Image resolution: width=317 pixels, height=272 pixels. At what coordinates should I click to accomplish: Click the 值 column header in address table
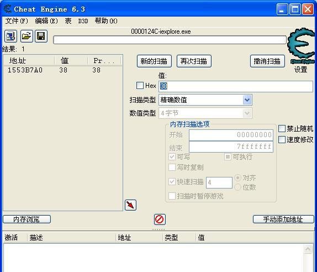[x=255, y=238]
